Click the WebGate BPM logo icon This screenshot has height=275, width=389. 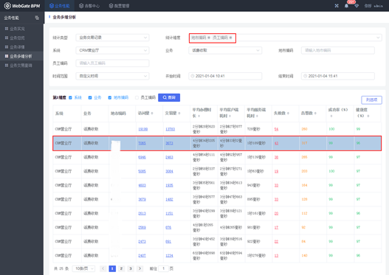(x=7, y=6)
